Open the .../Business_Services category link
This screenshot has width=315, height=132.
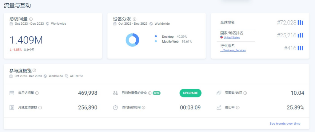pyautogui.click(x=233, y=50)
